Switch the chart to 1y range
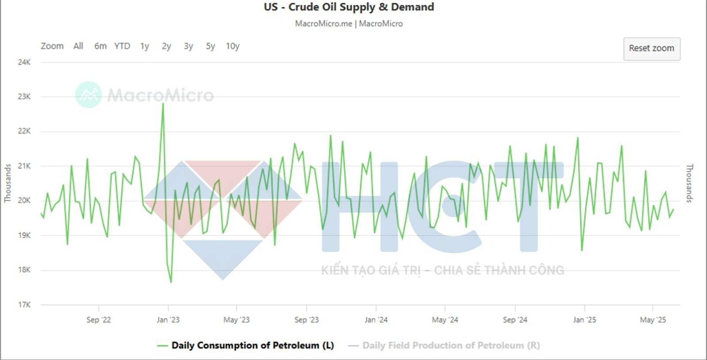Image resolution: width=707 pixels, height=360 pixels. (144, 46)
